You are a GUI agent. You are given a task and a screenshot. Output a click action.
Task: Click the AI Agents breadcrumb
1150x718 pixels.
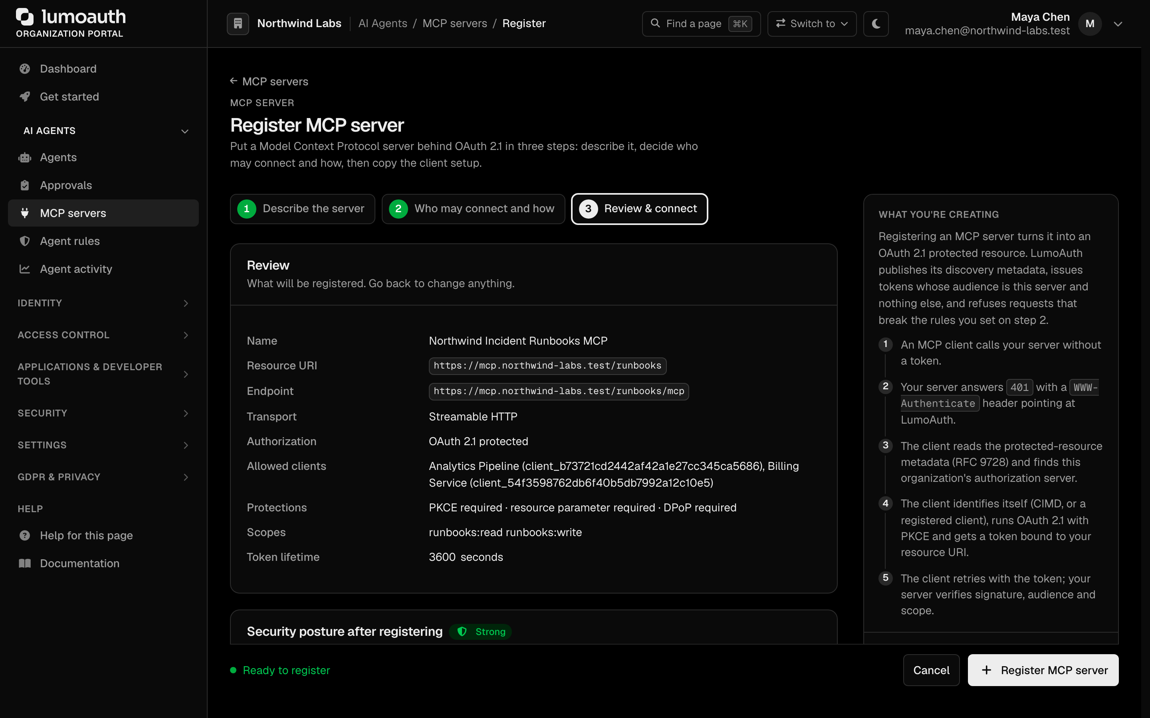coord(383,23)
